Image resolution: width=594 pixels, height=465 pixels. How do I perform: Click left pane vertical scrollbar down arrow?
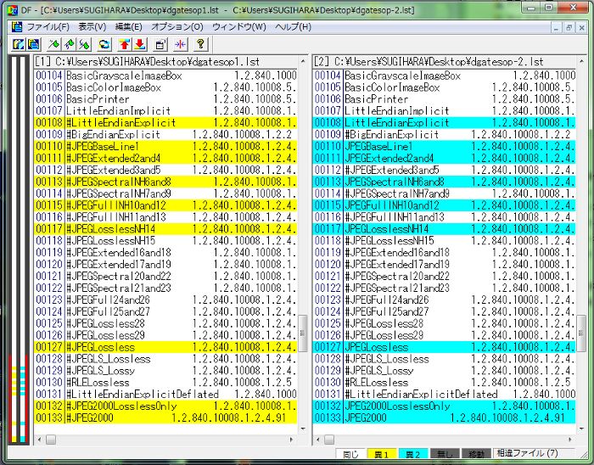[x=303, y=429]
